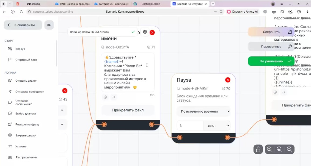Open the Переменные panel
Screen dimensions: 311x166
tap(271, 46)
